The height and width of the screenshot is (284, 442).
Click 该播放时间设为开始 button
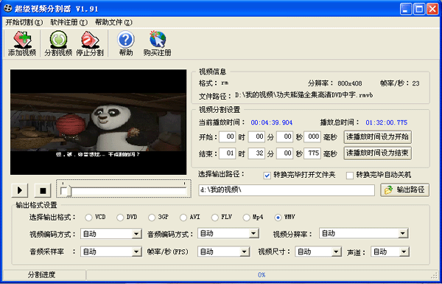[x=377, y=137]
